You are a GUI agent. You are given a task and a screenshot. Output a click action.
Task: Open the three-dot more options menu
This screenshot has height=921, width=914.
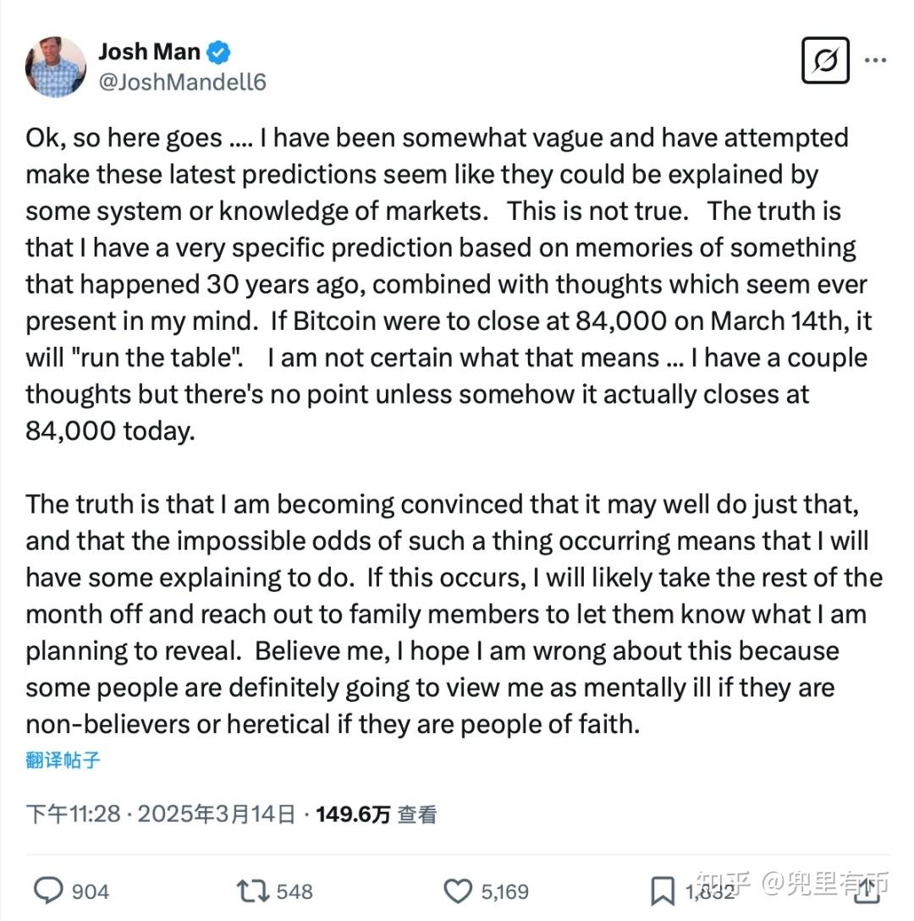coord(876,60)
